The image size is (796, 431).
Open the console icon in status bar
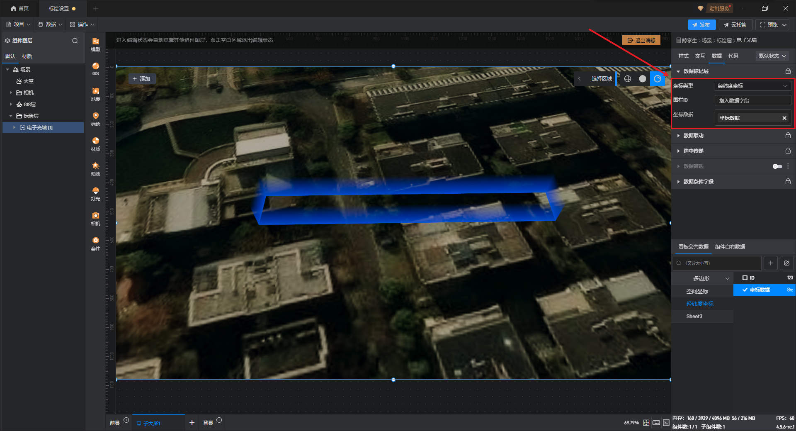[666, 423]
